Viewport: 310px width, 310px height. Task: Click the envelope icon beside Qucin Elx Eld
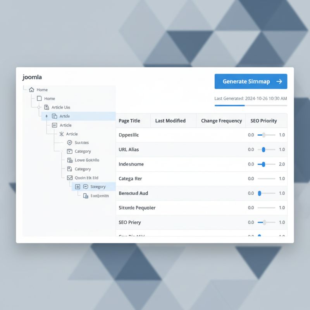click(x=70, y=178)
